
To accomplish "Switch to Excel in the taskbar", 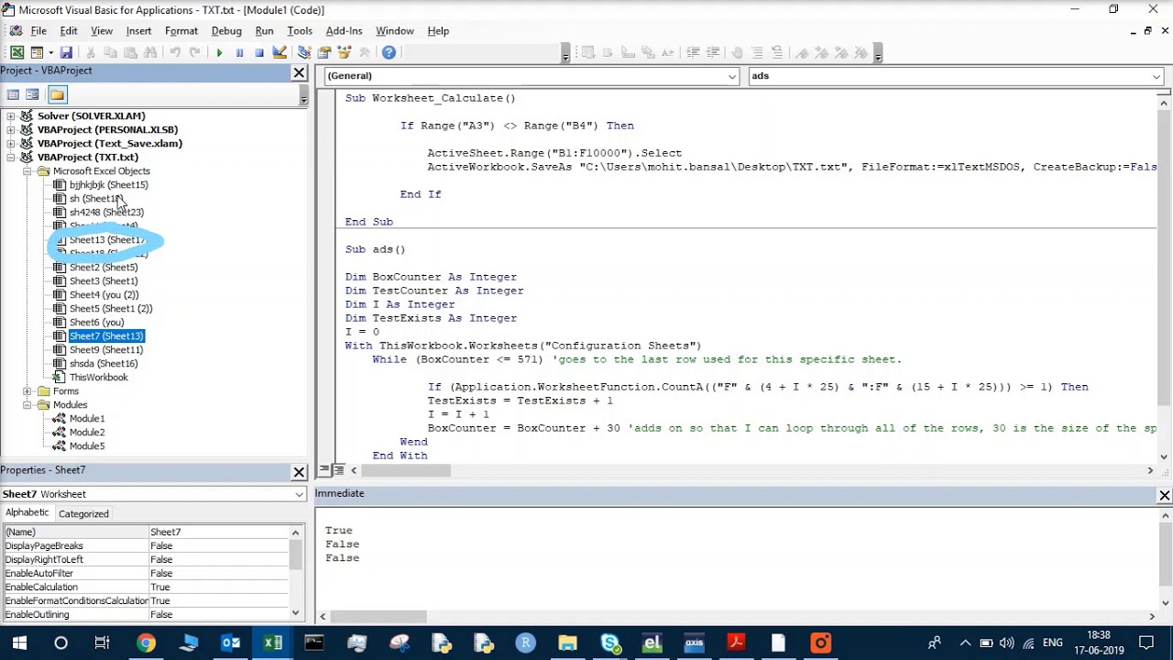I will tap(272, 643).
